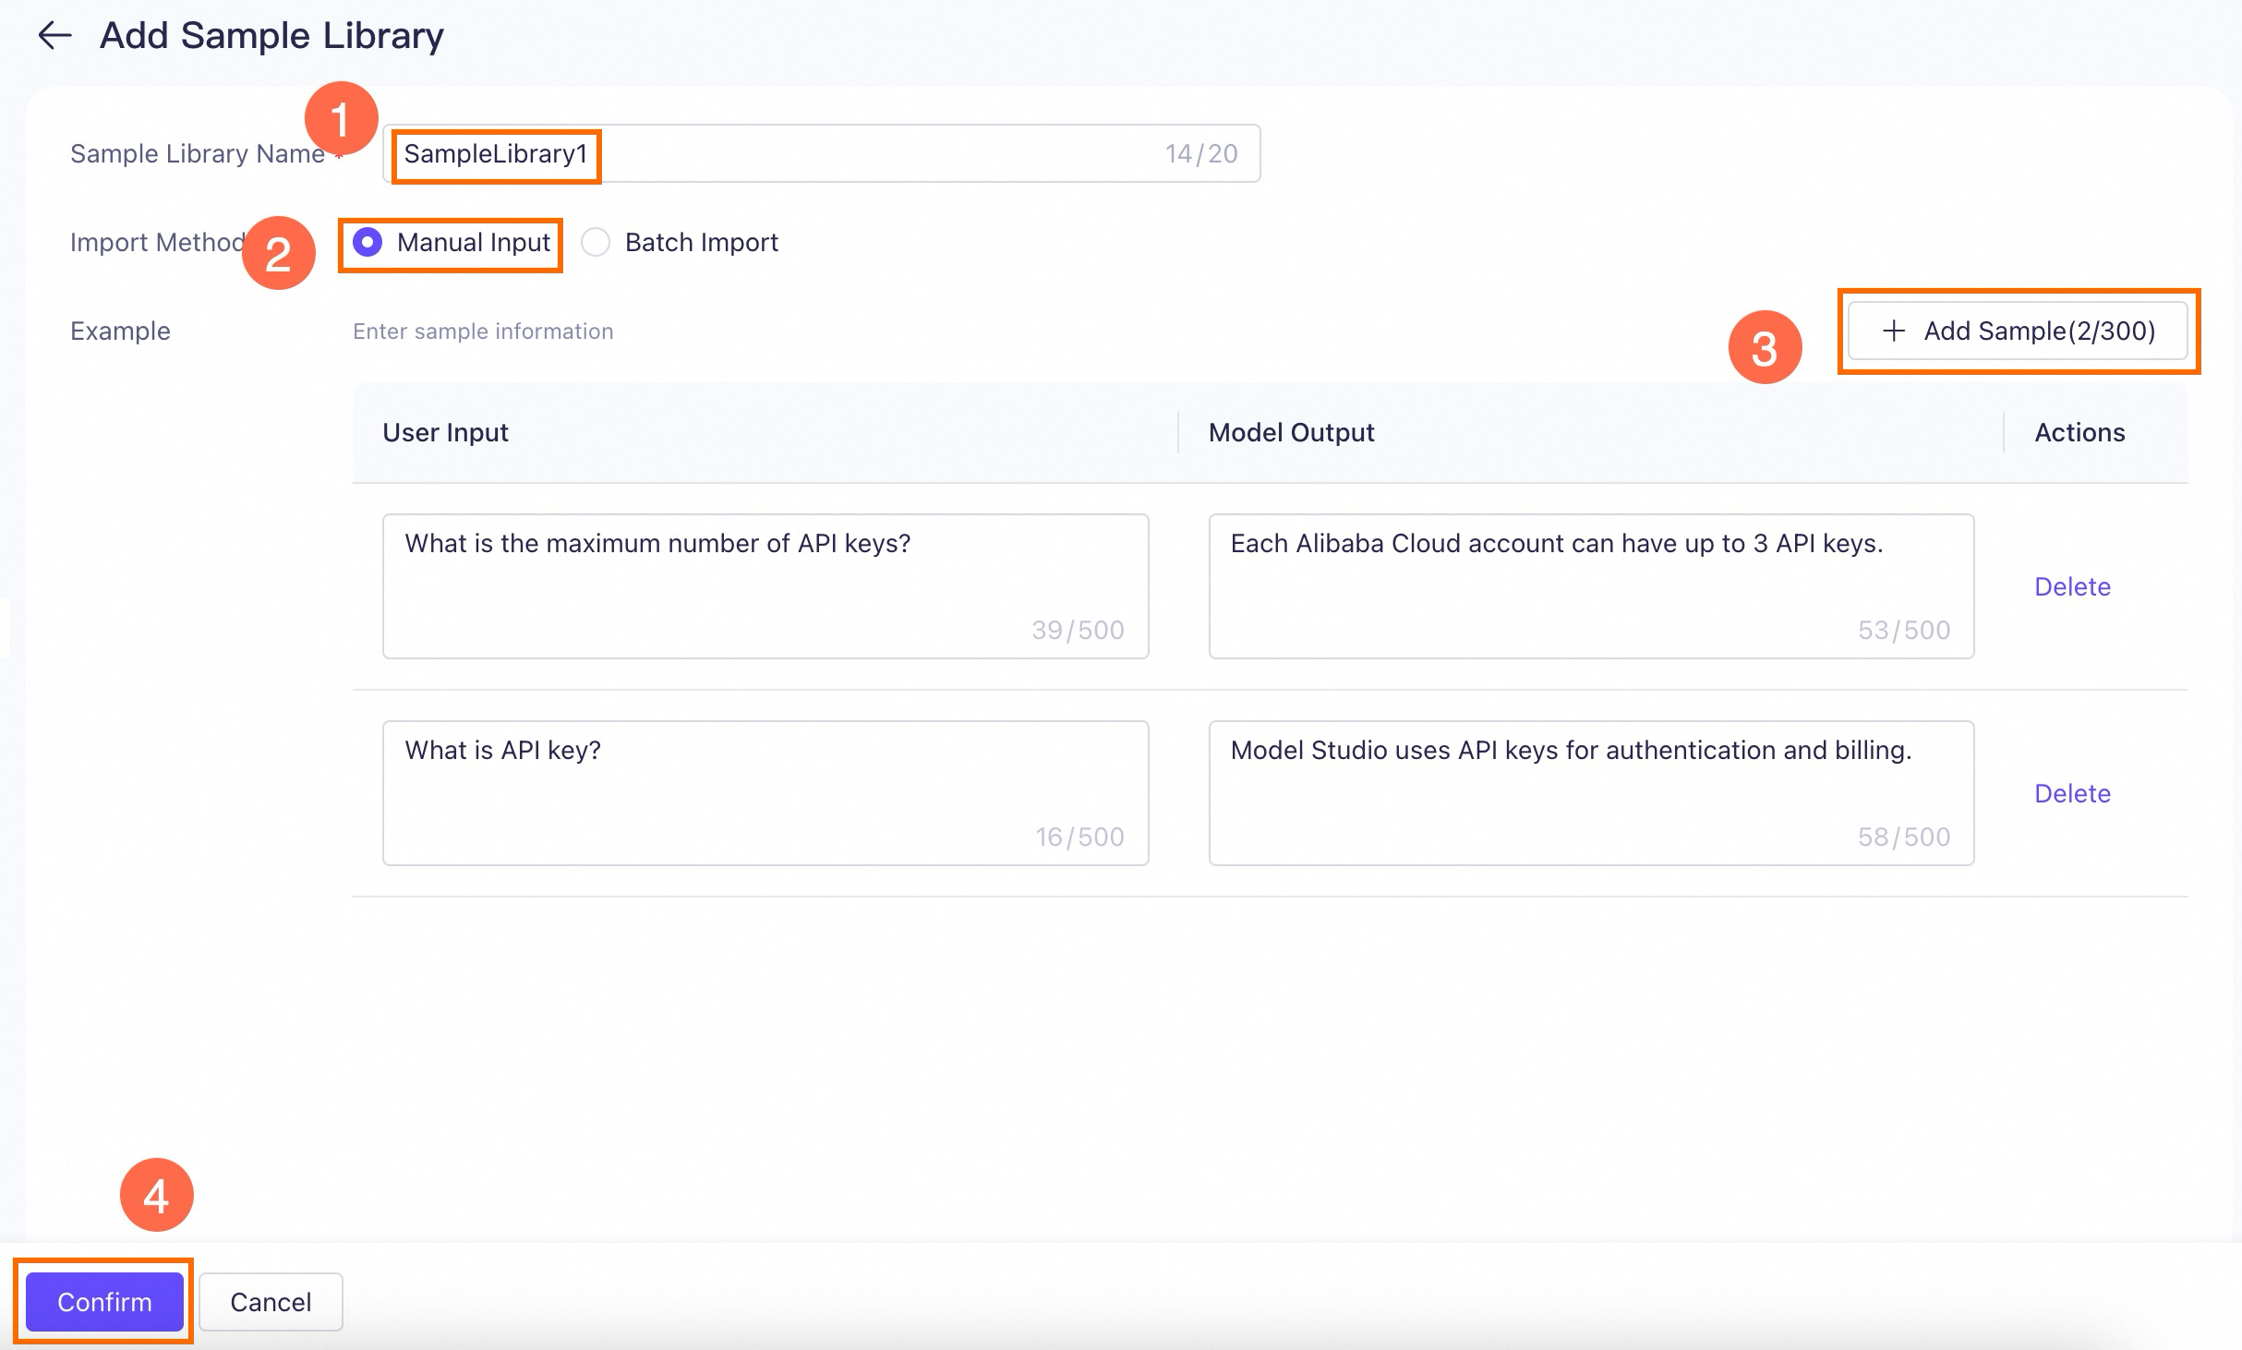Confirm the sample library creation
The height and width of the screenshot is (1350, 2242).
click(x=104, y=1302)
